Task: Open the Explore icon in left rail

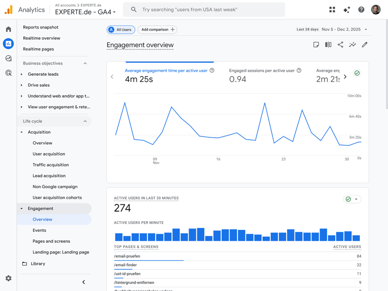Action: (8, 58)
